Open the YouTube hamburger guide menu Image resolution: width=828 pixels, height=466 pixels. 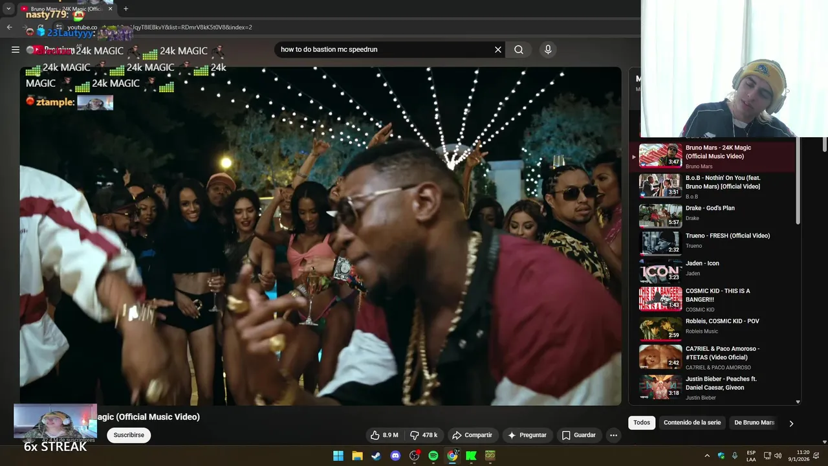click(16, 50)
